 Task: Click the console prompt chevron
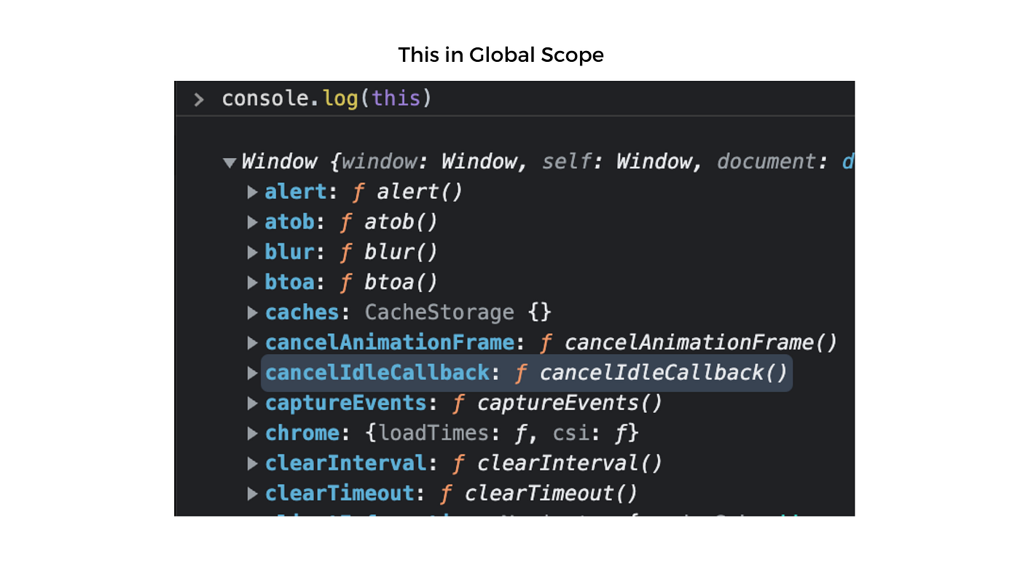(198, 99)
